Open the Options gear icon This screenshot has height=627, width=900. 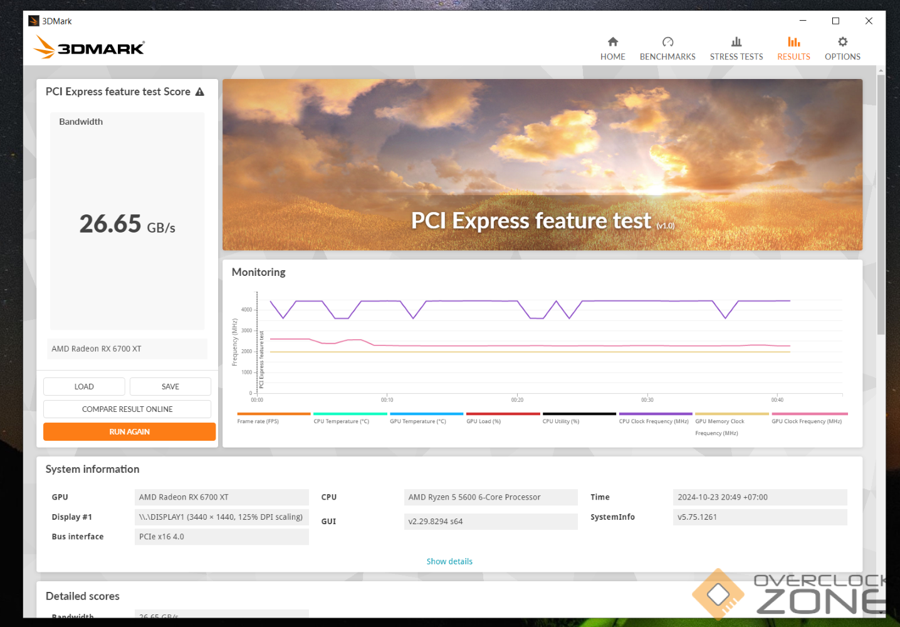[842, 42]
